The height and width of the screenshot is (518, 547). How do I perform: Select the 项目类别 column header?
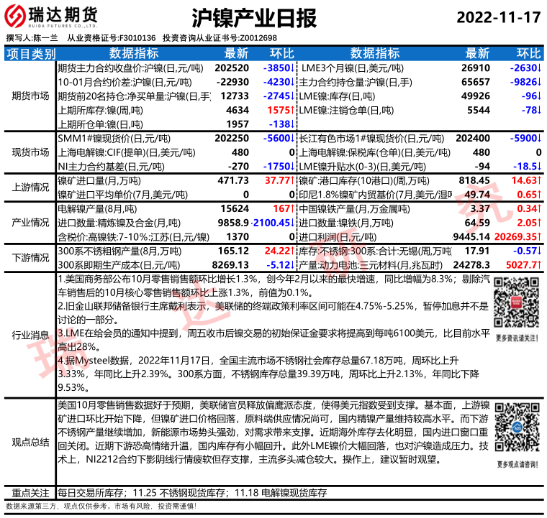(30, 53)
